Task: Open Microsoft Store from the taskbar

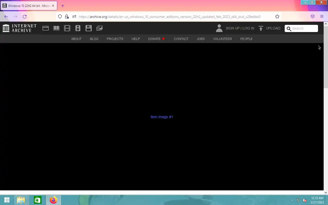Action: pyautogui.click(x=37, y=200)
